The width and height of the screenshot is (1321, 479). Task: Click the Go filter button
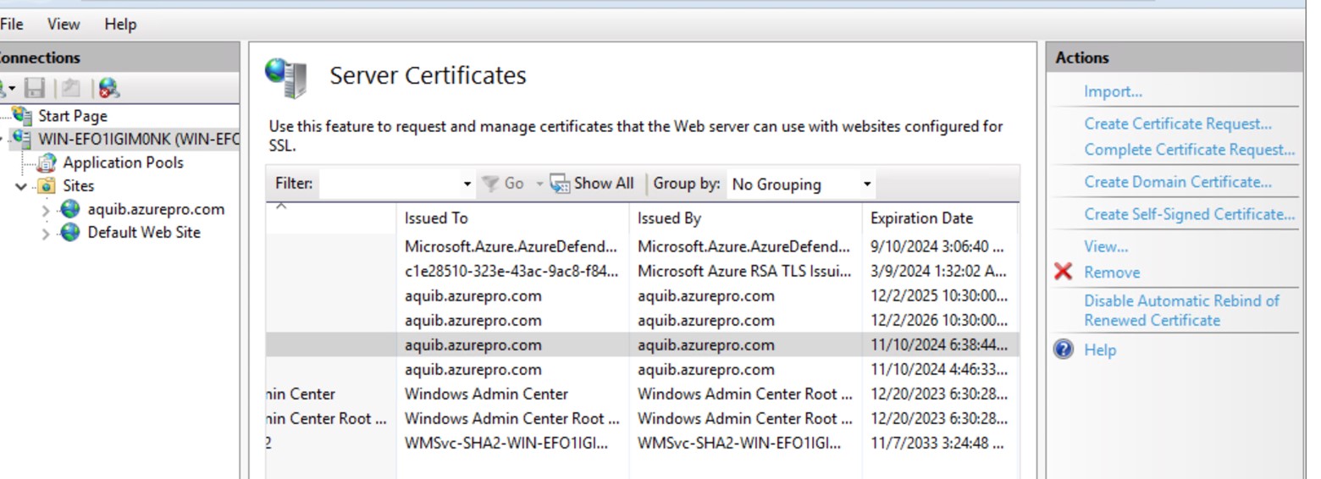pyautogui.click(x=502, y=184)
